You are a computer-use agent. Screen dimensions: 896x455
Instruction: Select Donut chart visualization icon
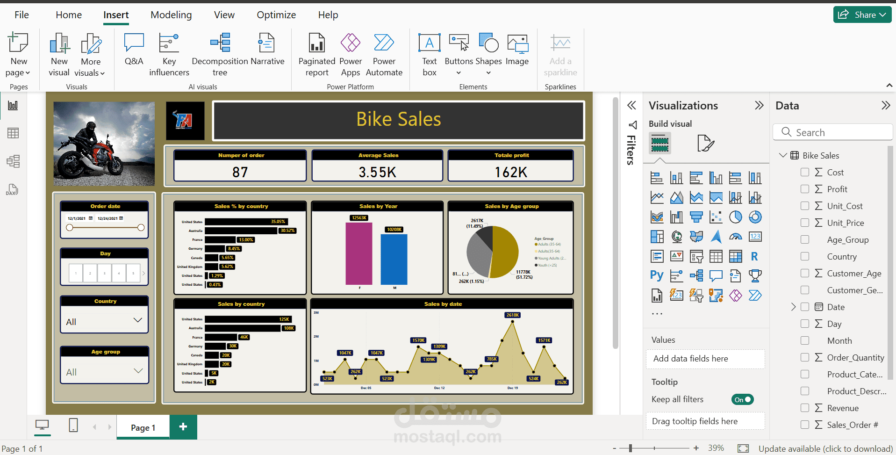(755, 217)
